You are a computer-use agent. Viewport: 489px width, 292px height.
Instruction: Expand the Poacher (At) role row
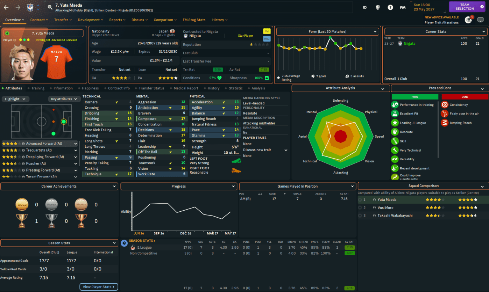coord(76,163)
